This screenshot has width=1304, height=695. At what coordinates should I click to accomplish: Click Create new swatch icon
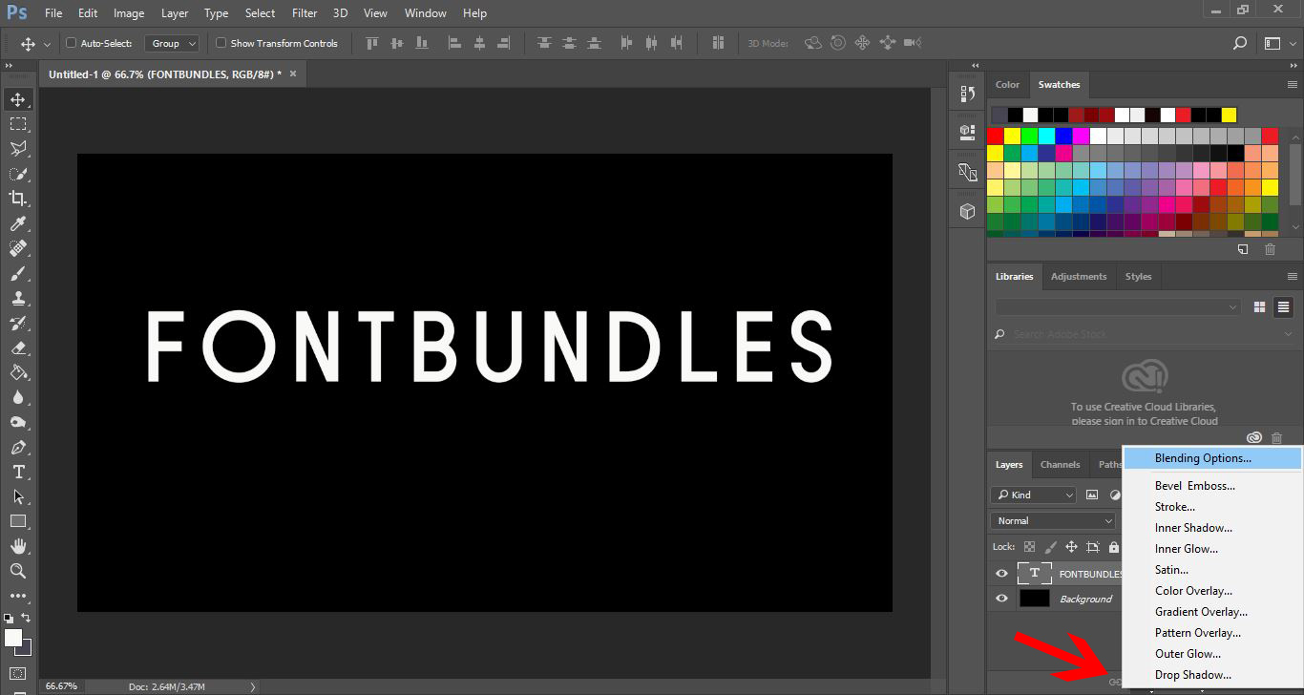[x=1243, y=249]
